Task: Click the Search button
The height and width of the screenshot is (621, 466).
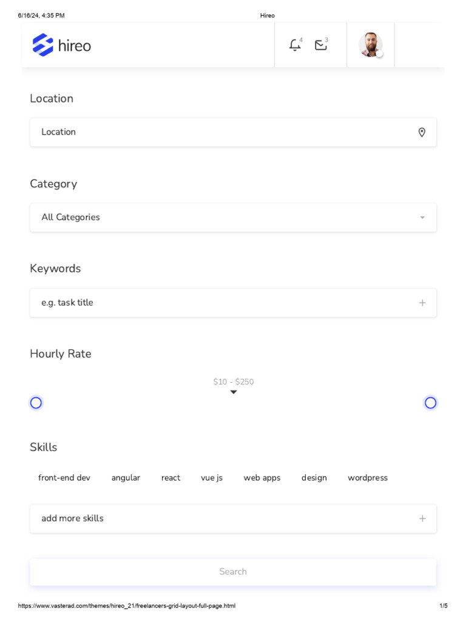Action: point(233,571)
